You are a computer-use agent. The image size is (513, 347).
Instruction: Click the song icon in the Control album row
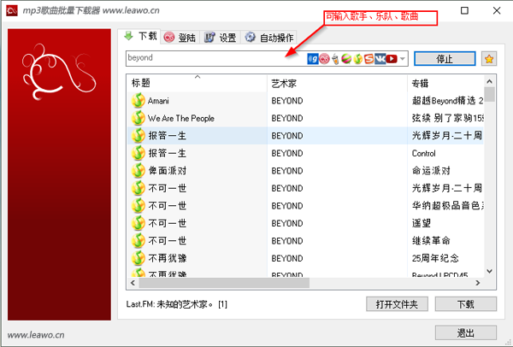point(138,153)
